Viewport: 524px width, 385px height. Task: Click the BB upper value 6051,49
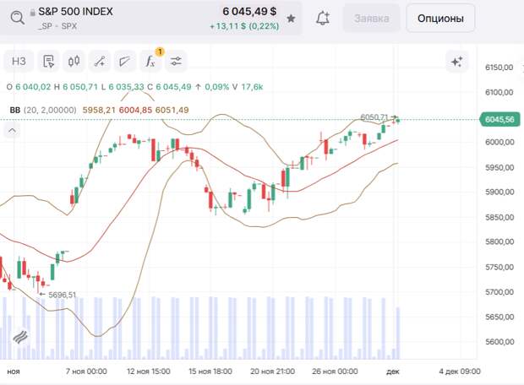[172, 110]
